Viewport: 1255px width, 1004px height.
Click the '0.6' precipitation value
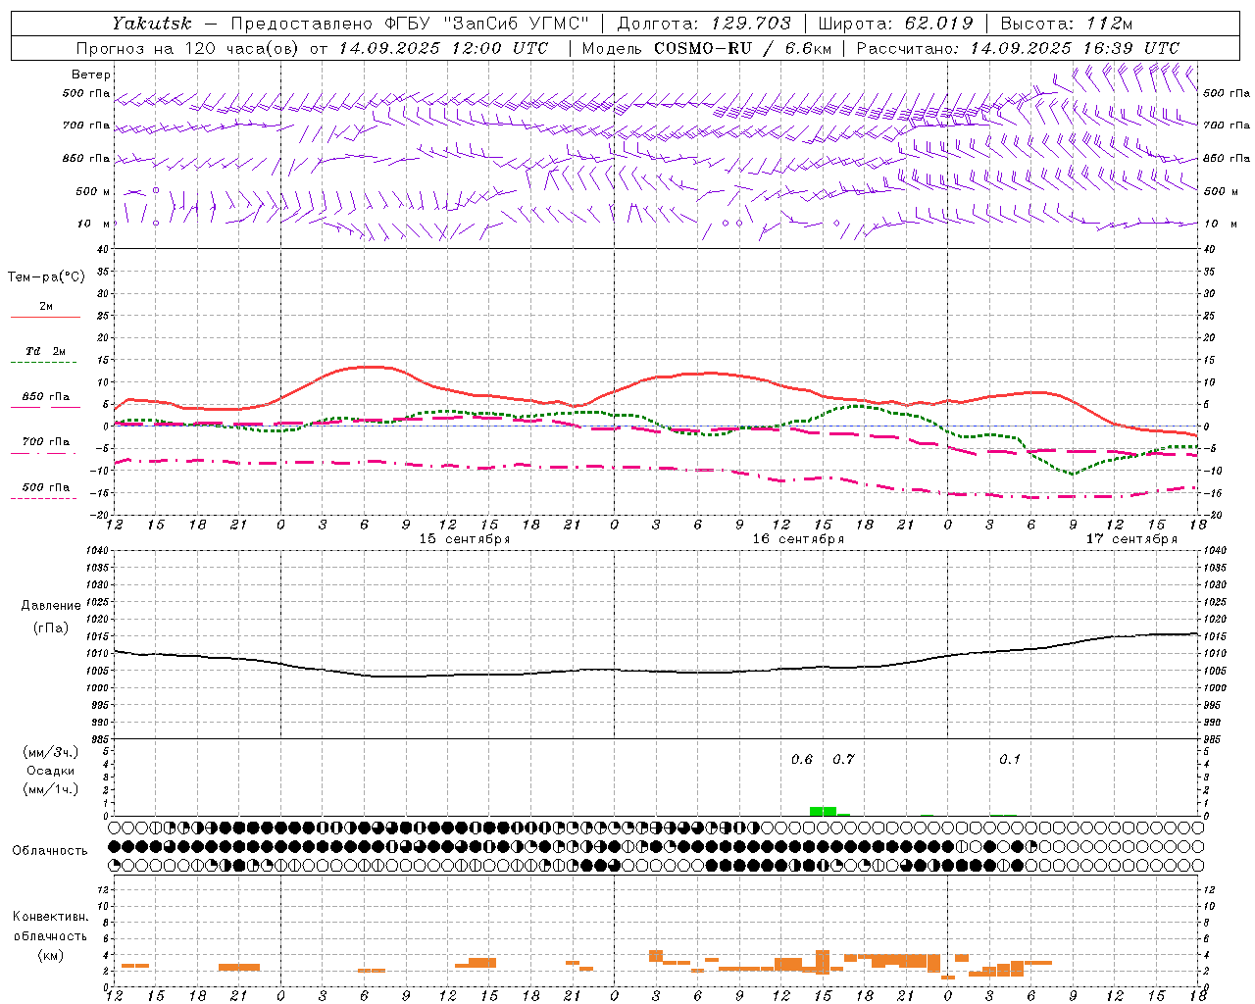[x=802, y=760]
